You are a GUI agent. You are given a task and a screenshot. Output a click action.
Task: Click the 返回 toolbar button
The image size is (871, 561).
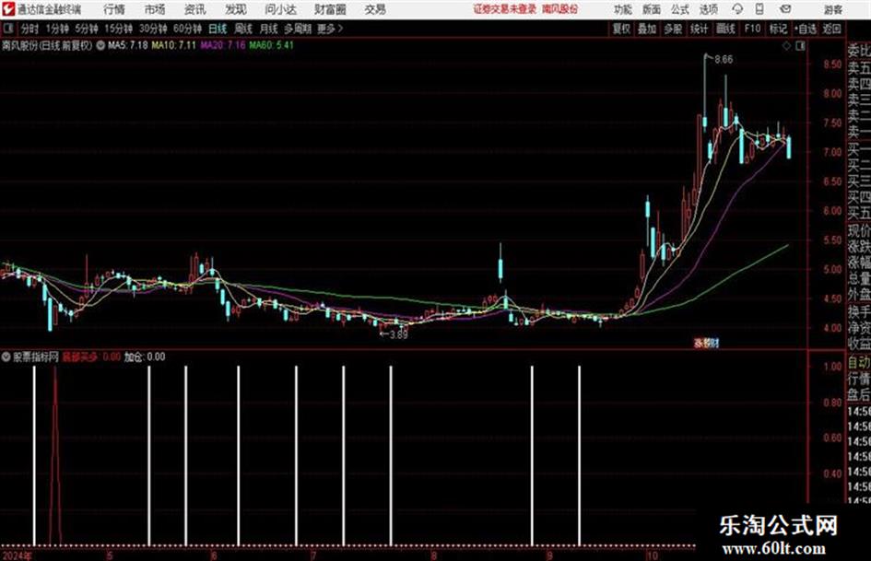coord(831,29)
